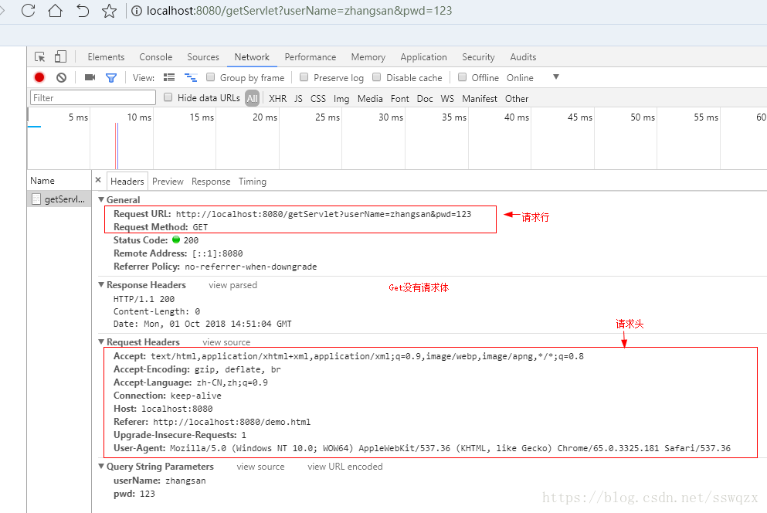This screenshot has height=513, width=767.
Task: Collapse the Request Headers section
Action: tap(102, 341)
